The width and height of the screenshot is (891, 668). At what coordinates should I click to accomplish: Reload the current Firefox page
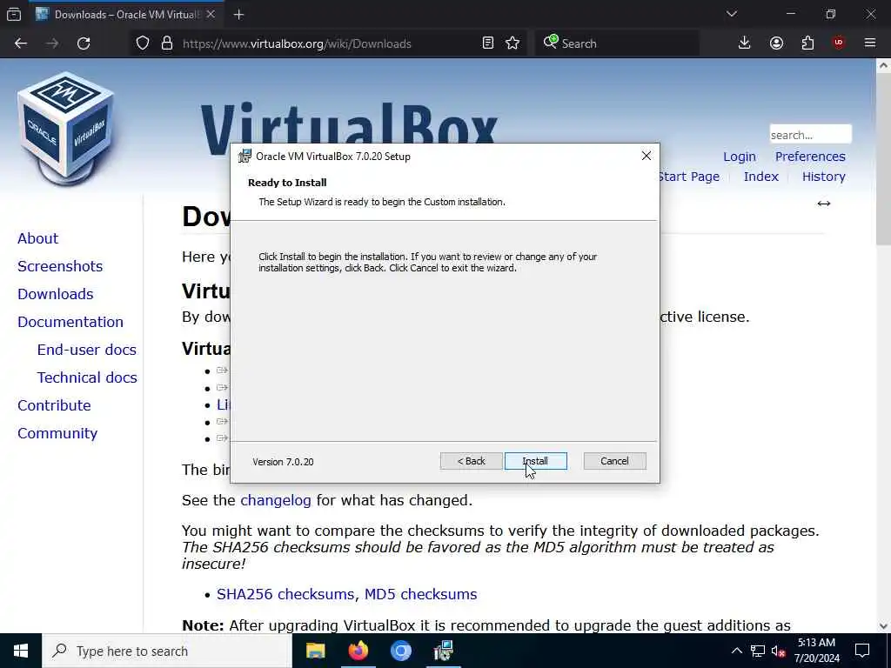pos(84,43)
